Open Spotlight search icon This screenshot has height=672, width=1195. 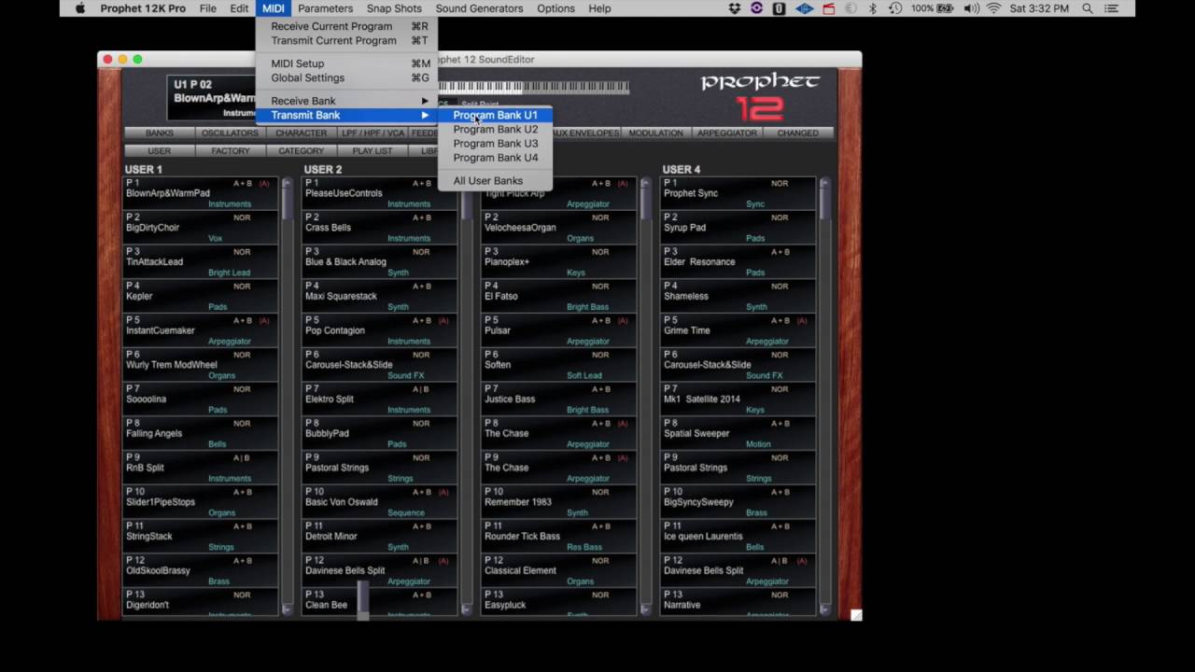click(1088, 8)
